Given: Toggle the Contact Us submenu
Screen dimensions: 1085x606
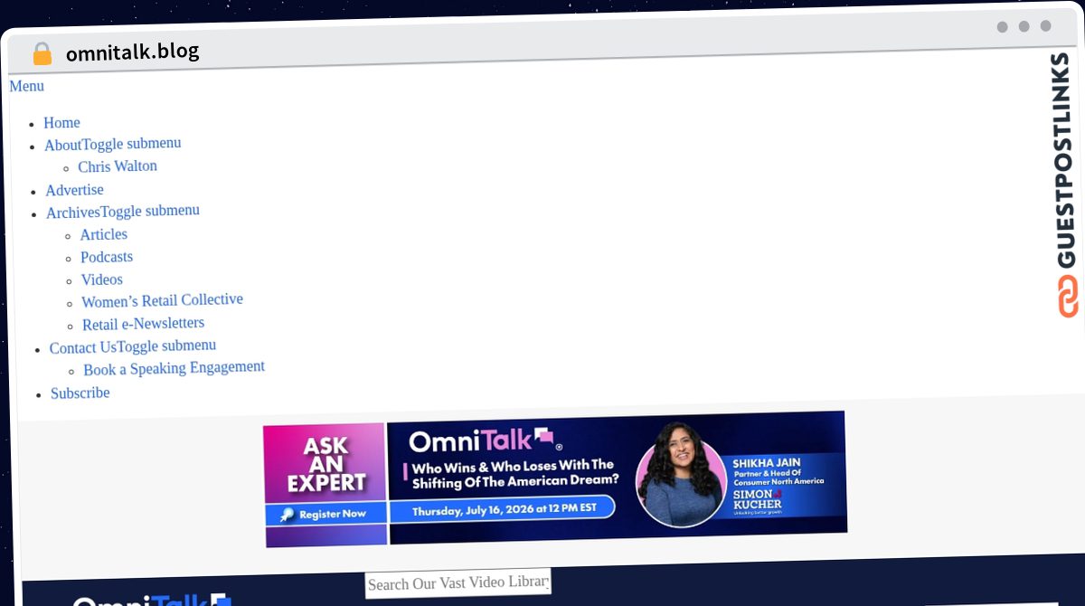Looking at the screenshot, I should (x=167, y=346).
